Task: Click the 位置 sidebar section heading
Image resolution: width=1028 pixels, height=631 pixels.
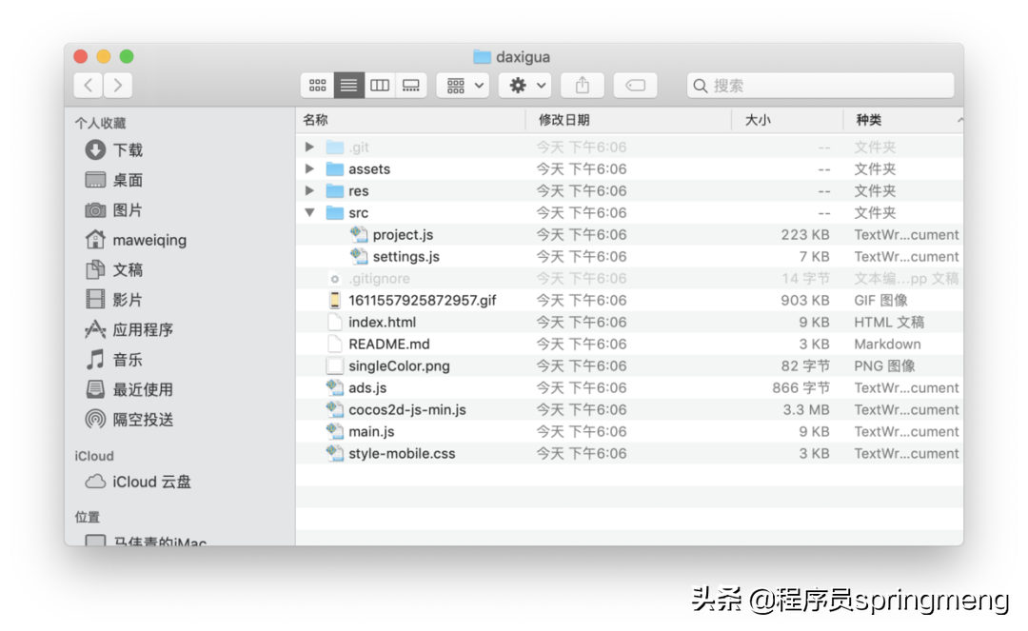Action: tap(88, 517)
